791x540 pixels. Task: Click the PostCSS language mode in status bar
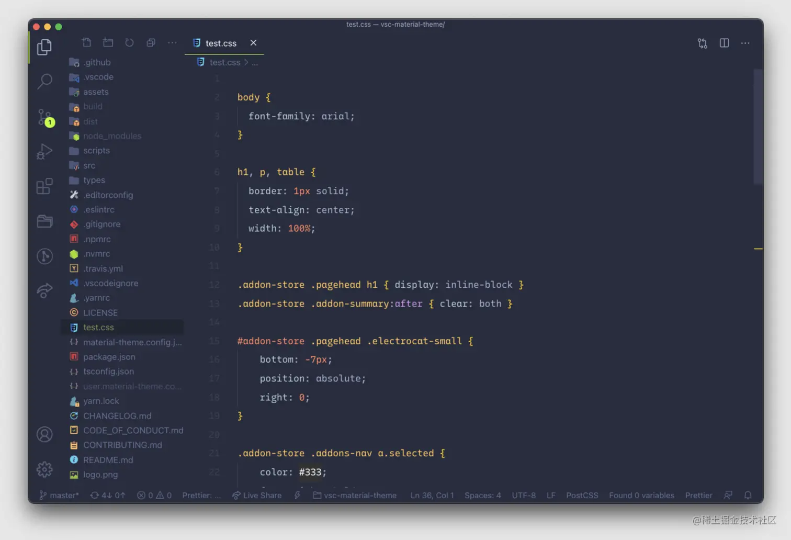coord(582,496)
